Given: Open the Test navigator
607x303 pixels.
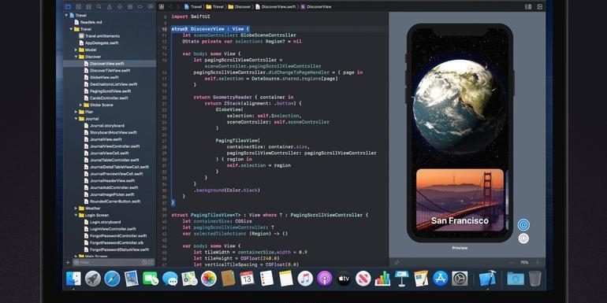Looking at the screenshot, I should tap(120, 6).
